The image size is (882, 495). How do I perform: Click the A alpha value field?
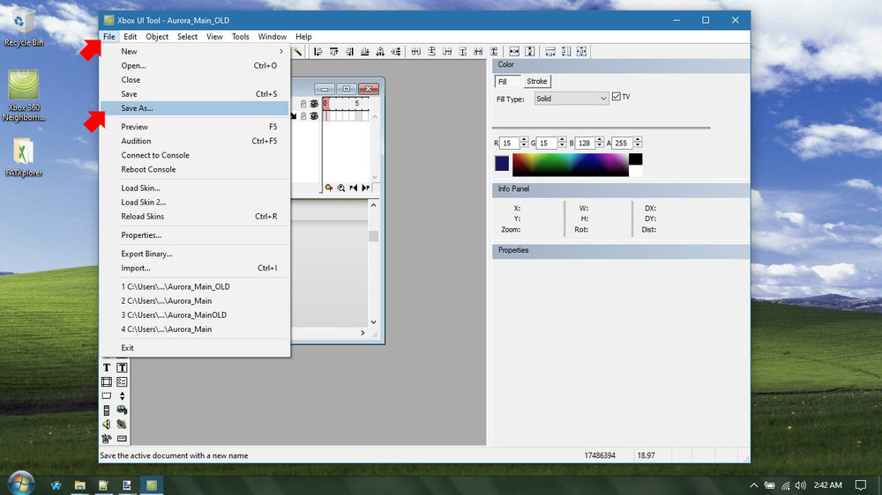coord(622,144)
